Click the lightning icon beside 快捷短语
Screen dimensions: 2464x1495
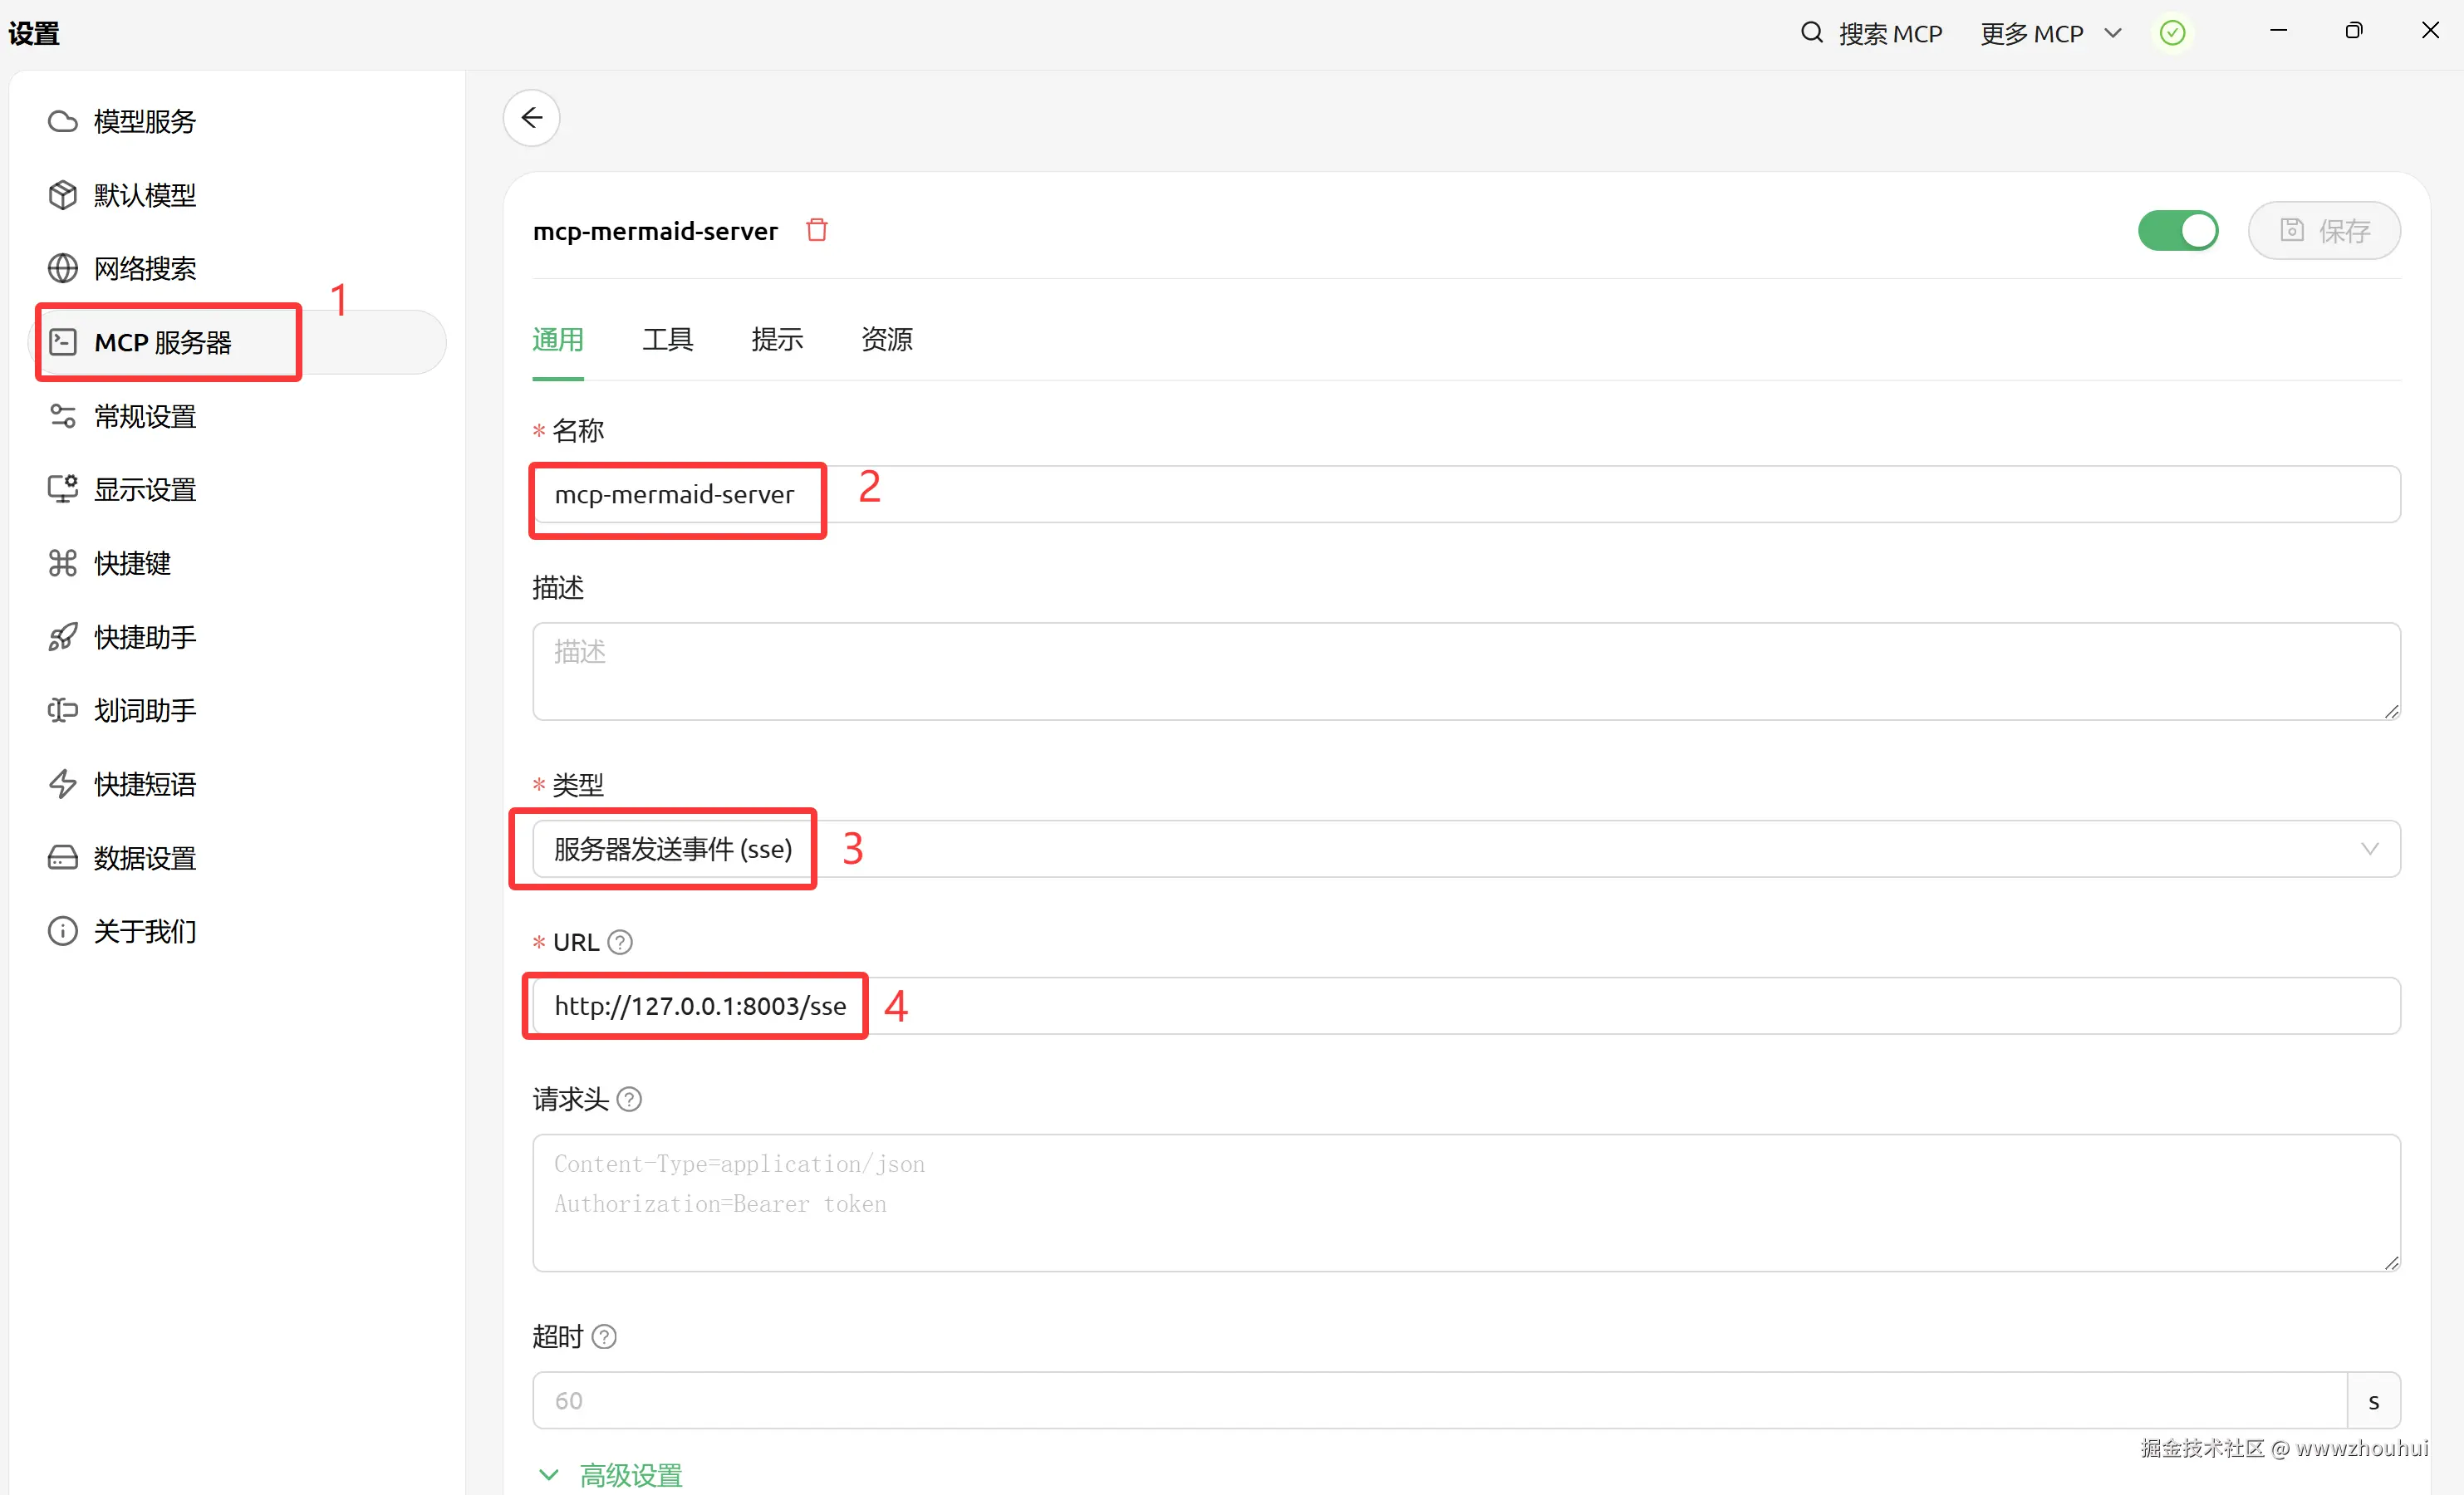click(x=62, y=784)
